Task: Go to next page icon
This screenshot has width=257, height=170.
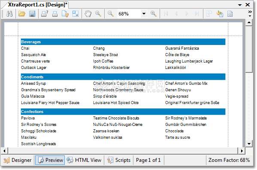Action: (x=187, y=14)
